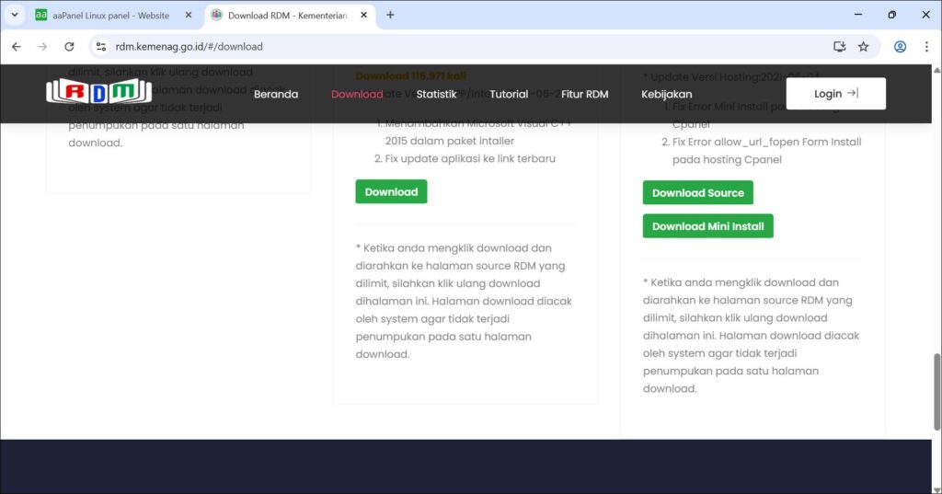Open the Chrome profile avatar icon
The height and width of the screenshot is (494, 942).
(x=900, y=46)
